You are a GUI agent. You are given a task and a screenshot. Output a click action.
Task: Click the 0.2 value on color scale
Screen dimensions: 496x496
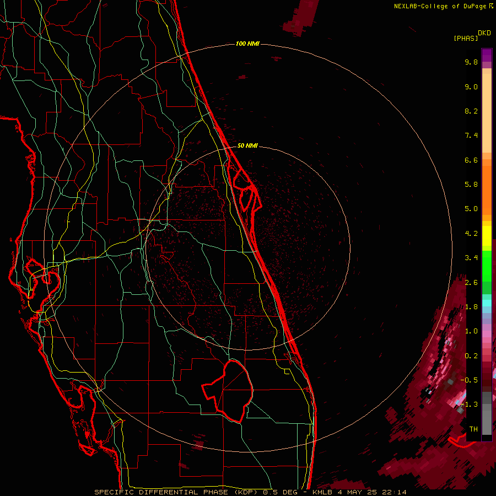471,356
